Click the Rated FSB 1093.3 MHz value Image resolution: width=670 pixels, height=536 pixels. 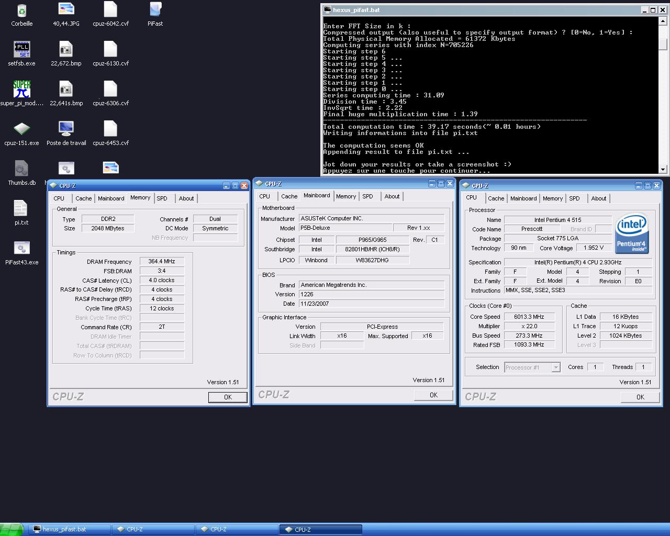tap(529, 345)
